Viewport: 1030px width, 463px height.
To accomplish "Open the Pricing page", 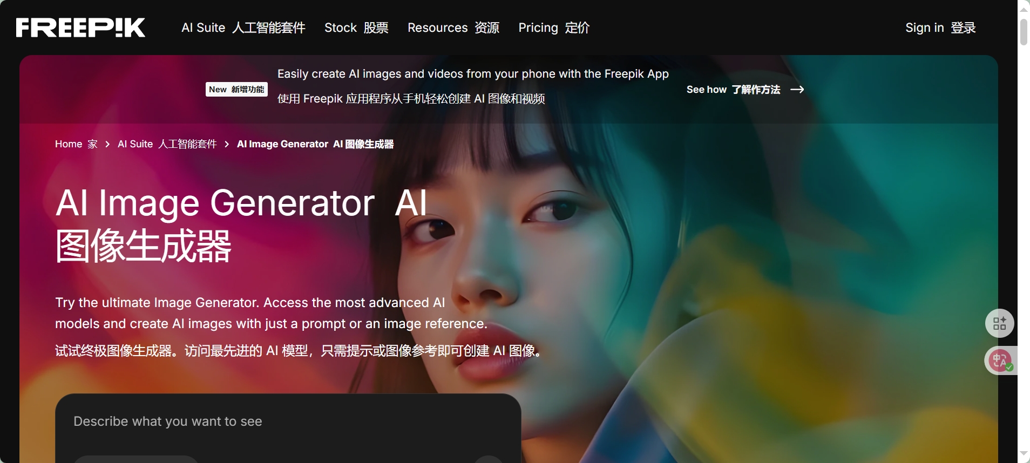I will pos(554,28).
